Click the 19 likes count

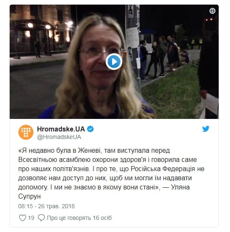pos(31,218)
